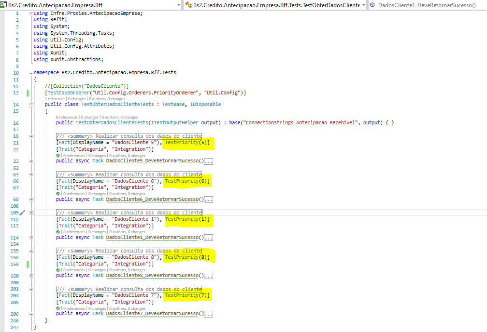The width and height of the screenshot is (487, 332).
Task: Click the passed-test icon above DadosCliente7_DeveRetornarSucesso
Action: (x=58, y=308)
